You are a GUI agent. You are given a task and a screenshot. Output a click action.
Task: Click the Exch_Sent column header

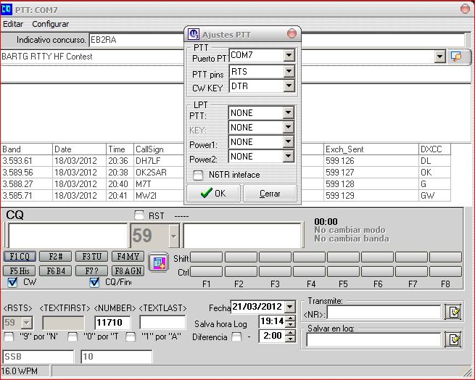pos(371,149)
